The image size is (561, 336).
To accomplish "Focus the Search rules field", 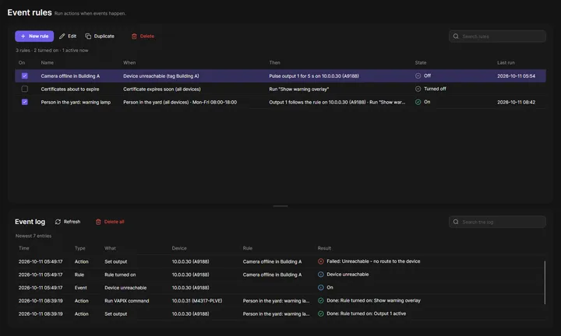I will click(497, 36).
